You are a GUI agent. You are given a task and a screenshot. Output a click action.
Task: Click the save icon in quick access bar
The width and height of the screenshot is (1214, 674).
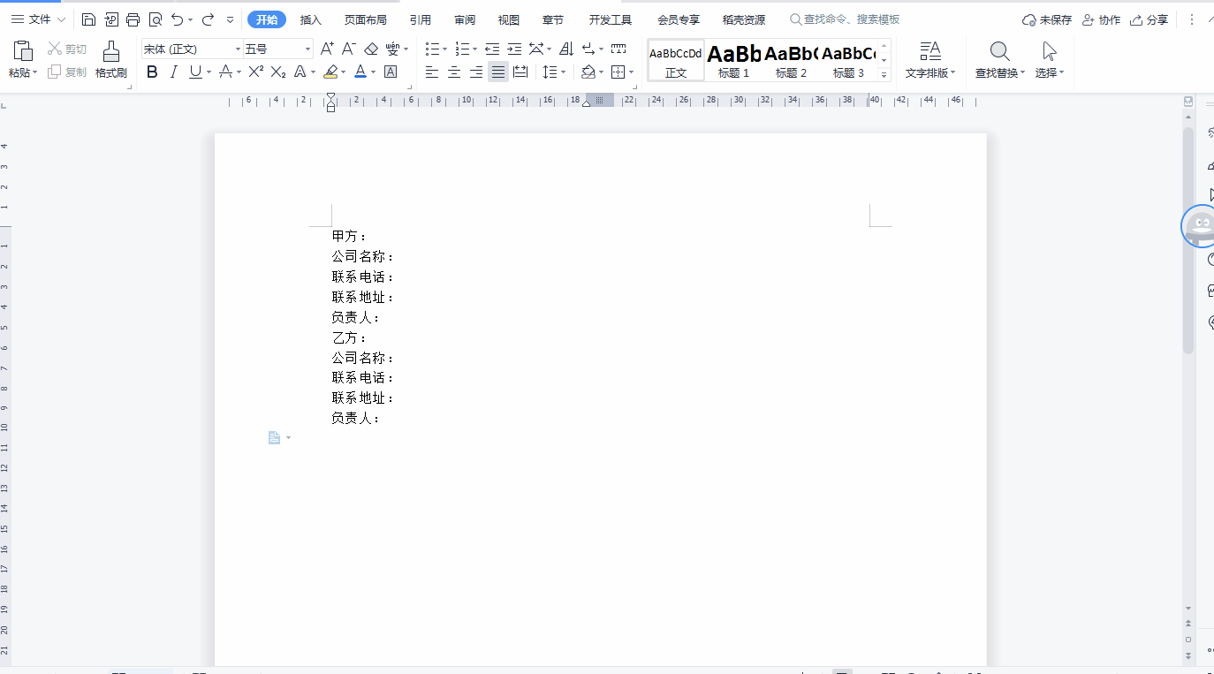click(88, 19)
